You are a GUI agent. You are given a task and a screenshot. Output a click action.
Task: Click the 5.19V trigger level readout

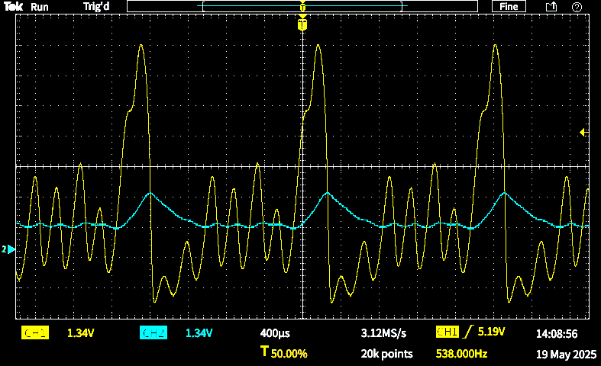[492, 332]
